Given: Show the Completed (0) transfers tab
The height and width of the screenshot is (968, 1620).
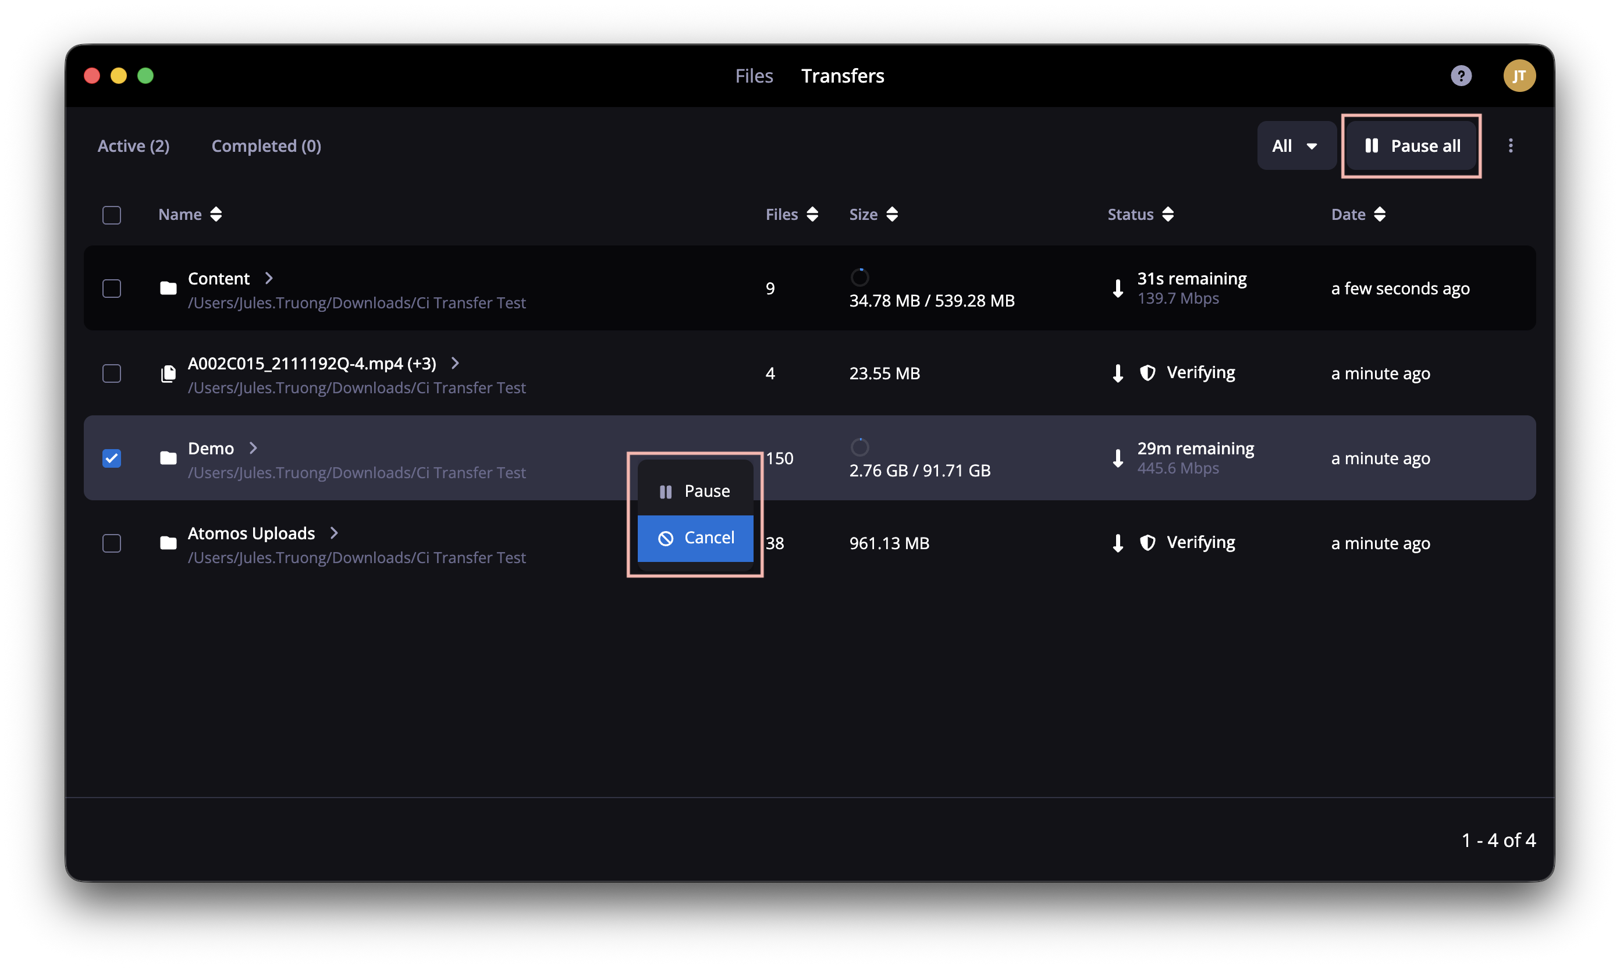Looking at the screenshot, I should click(265, 145).
